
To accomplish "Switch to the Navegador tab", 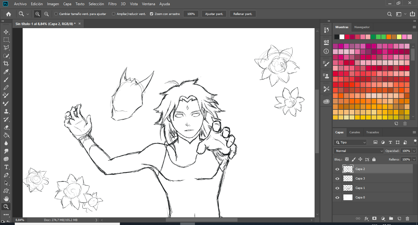I will tap(362, 27).
